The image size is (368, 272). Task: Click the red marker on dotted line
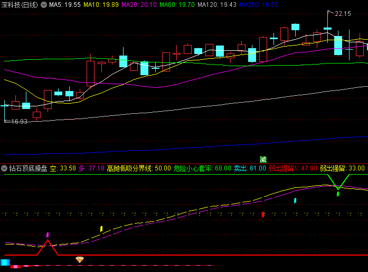click(x=263, y=215)
